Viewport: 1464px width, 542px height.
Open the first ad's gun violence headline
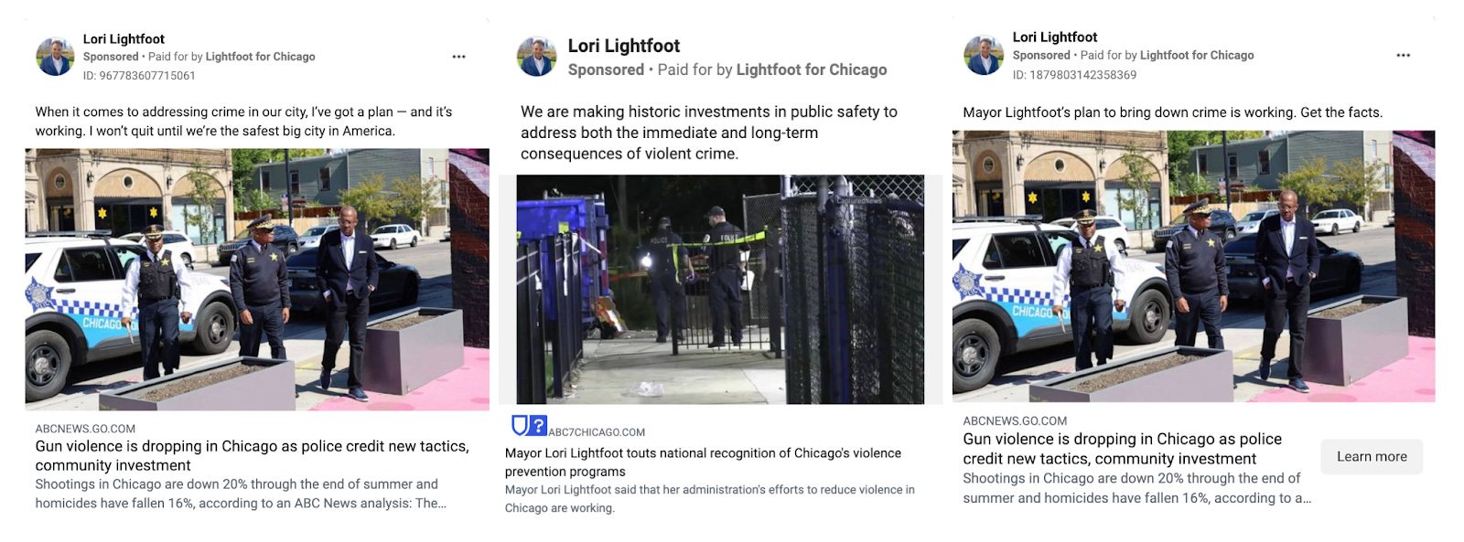coord(252,455)
